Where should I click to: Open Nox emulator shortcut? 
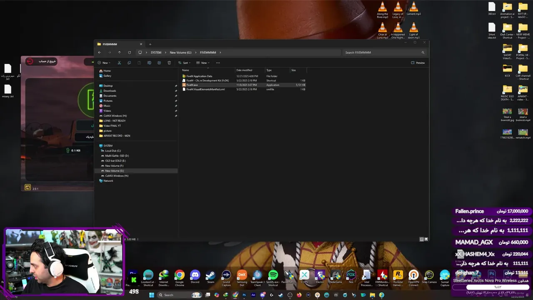coord(351,277)
